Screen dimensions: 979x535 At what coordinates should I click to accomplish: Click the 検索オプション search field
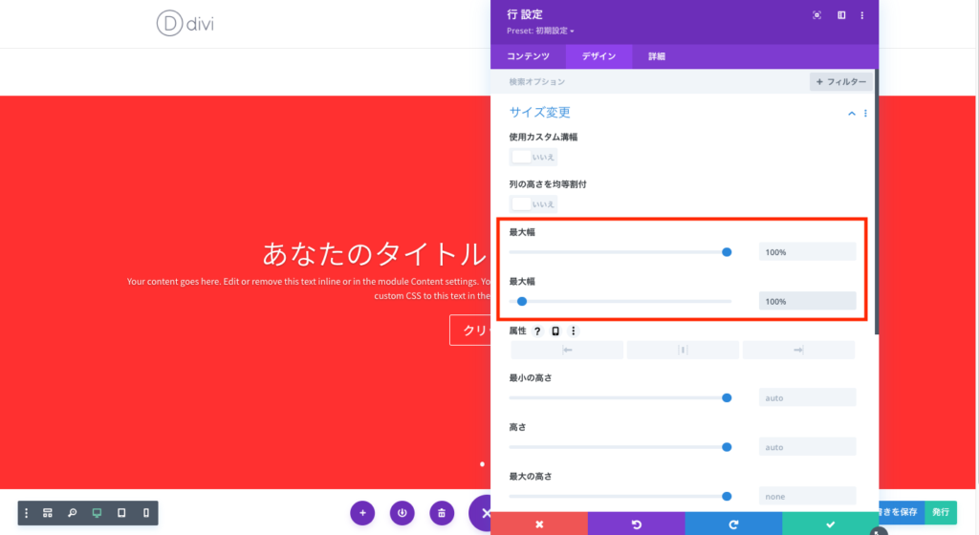click(x=649, y=82)
